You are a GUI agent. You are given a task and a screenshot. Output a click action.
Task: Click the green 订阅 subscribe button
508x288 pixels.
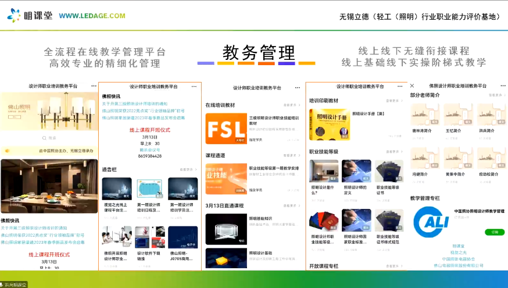click(495, 232)
